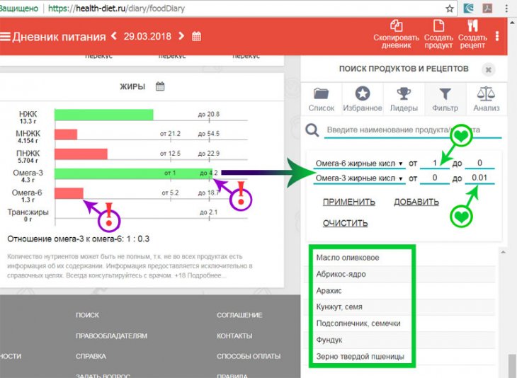The height and width of the screenshot is (378, 517).
Task: Bookmark page with the star icon
Action: click(450, 9)
